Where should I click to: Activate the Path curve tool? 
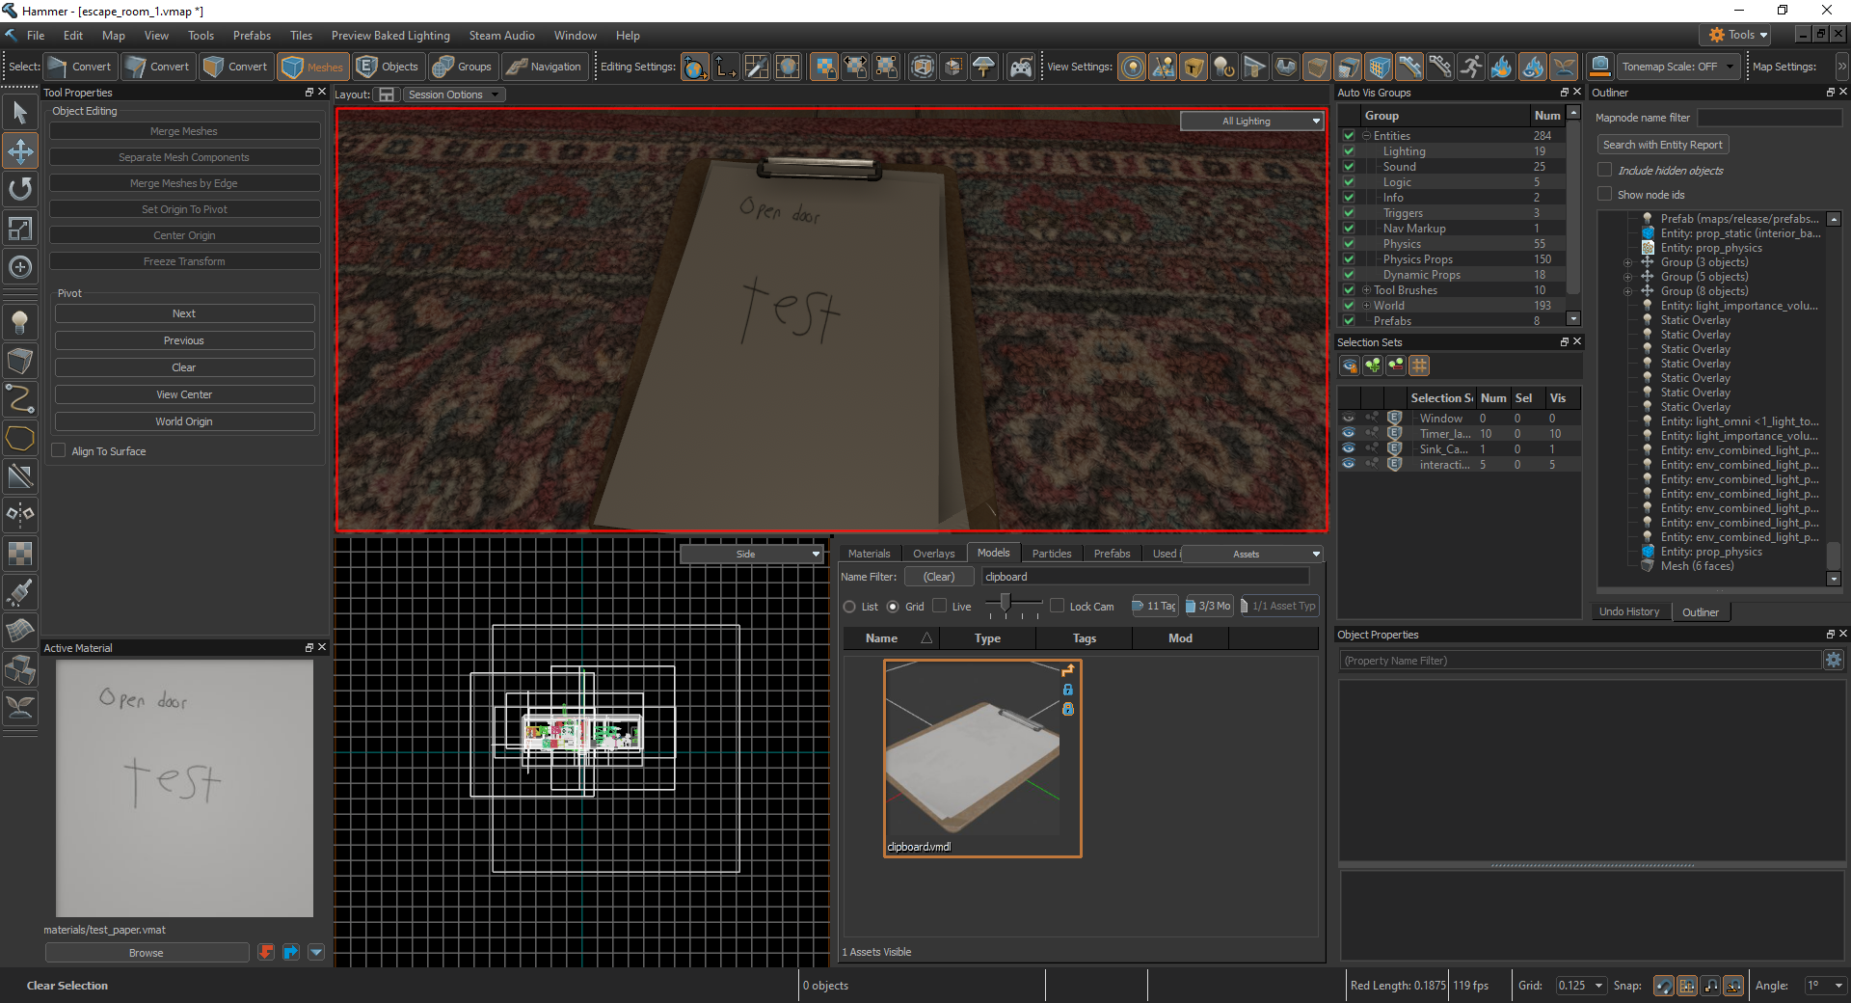tap(20, 398)
